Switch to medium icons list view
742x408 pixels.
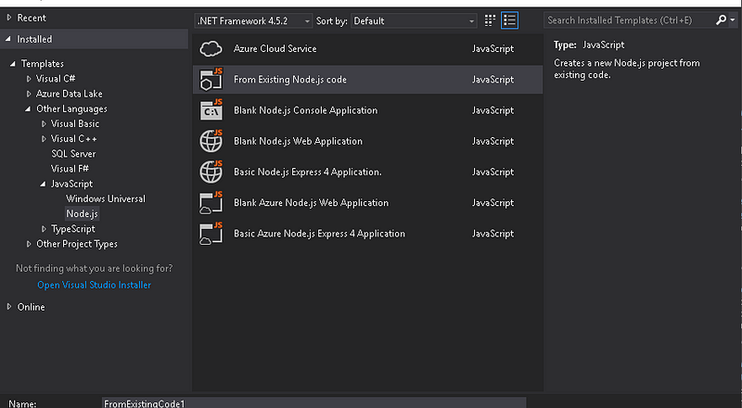pyautogui.click(x=509, y=20)
